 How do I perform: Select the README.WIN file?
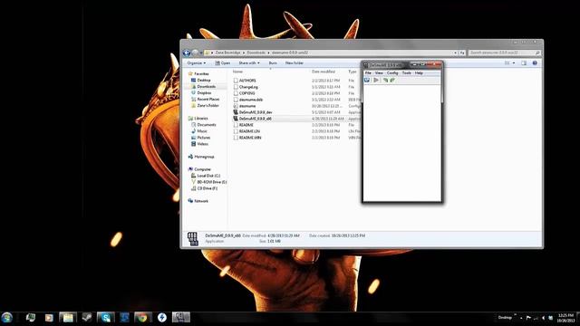pyautogui.click(x=250, y=138)
